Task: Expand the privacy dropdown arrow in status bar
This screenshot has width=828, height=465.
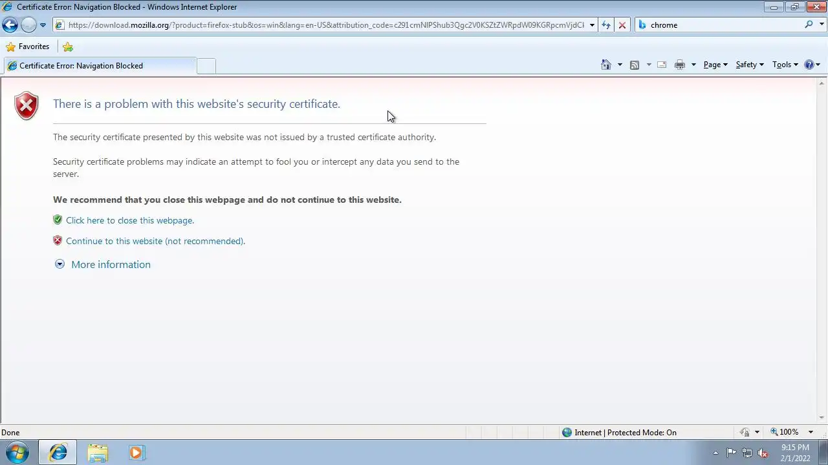Action: coord(757,432)
